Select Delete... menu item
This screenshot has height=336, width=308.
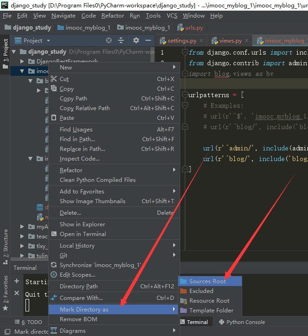(x=114, y=212)
